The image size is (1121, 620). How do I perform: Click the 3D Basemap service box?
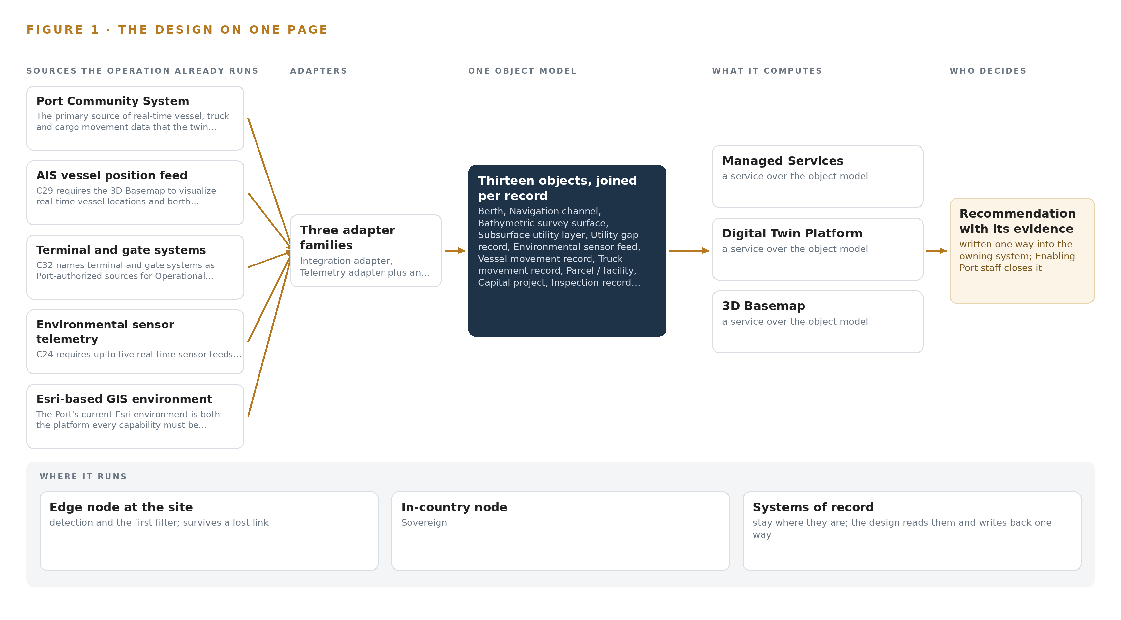tap(818, 322)
